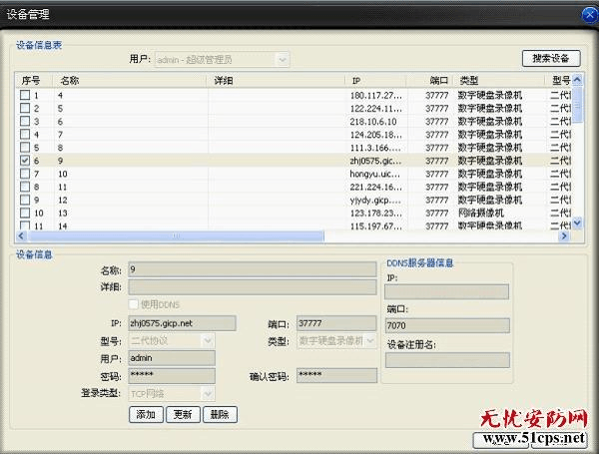Uncheck the selected device row 6

click(26, 160)
